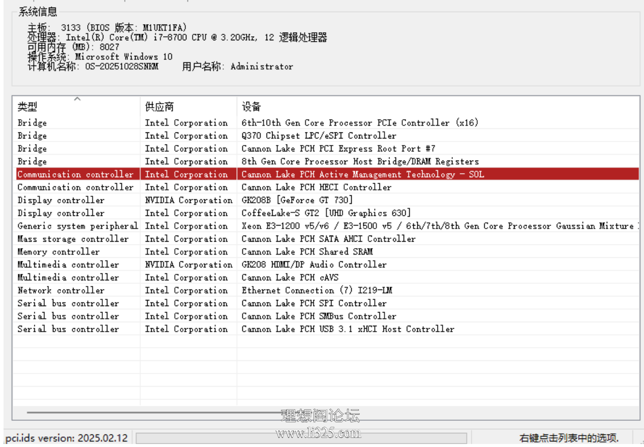Click the sort arrow in 类型 column header

[x=77, y=99]
